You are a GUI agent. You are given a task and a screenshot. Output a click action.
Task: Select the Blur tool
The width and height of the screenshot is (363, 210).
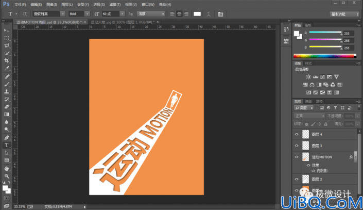pyautogui.click(x=7, y=122)
